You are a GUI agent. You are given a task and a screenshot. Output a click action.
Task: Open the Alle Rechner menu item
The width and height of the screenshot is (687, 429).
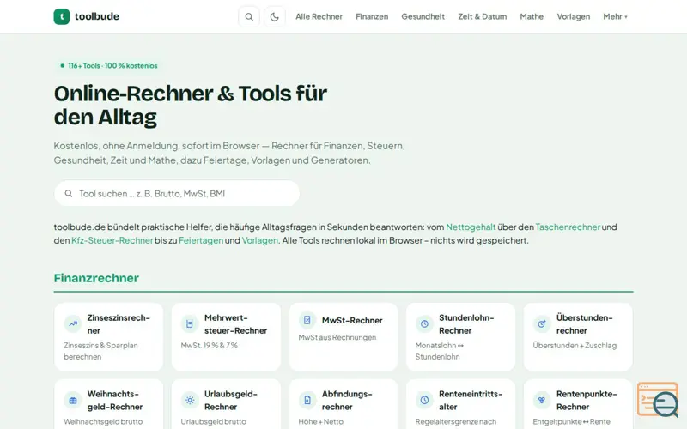click(x=319, y=16)
